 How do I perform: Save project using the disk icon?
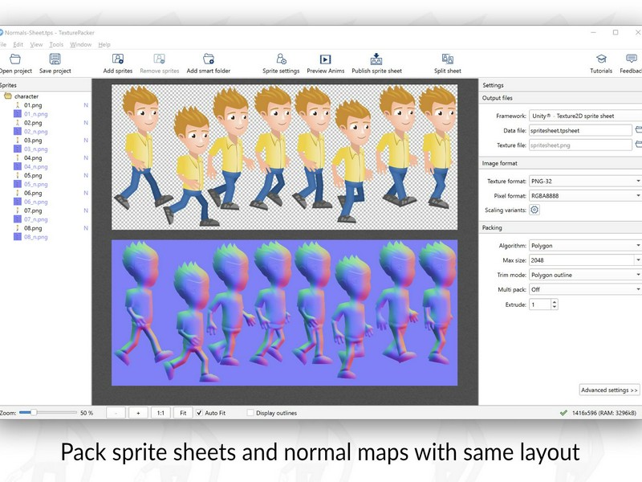click(x=55, y=59)
